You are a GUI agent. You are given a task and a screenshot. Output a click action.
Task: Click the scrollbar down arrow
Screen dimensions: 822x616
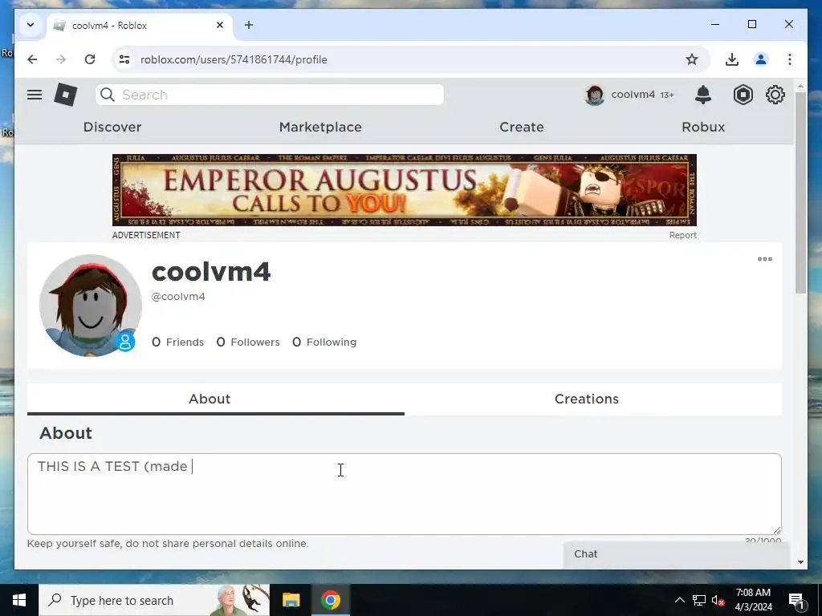(800, 562)
